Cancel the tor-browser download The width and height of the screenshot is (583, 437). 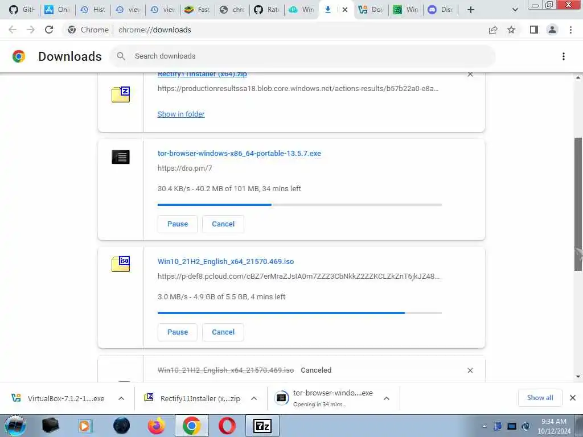[x=223, y=224]
